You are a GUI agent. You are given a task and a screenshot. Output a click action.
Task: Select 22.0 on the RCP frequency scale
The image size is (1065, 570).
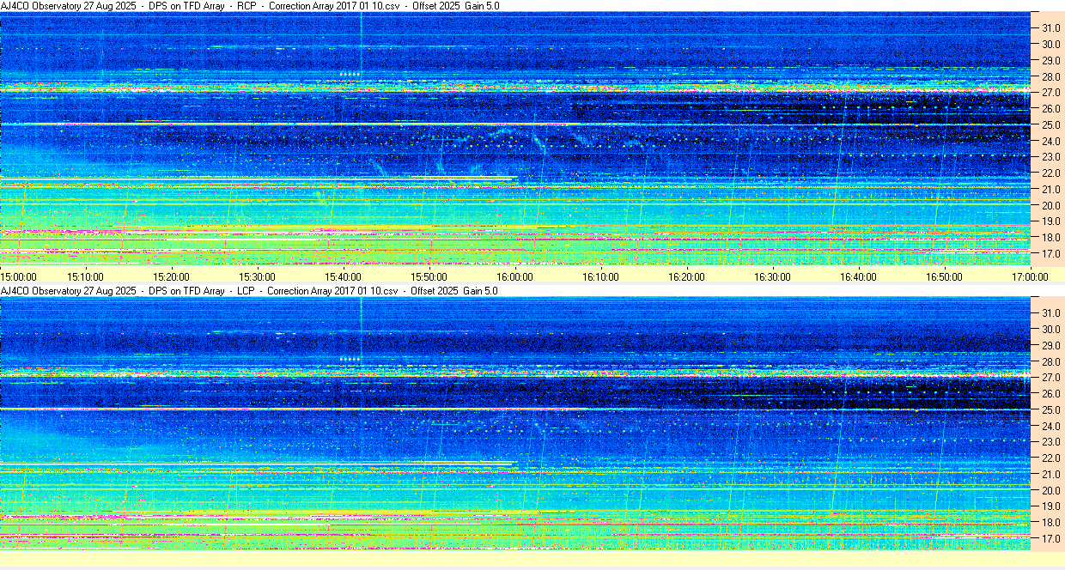(x=1051, y=173)
